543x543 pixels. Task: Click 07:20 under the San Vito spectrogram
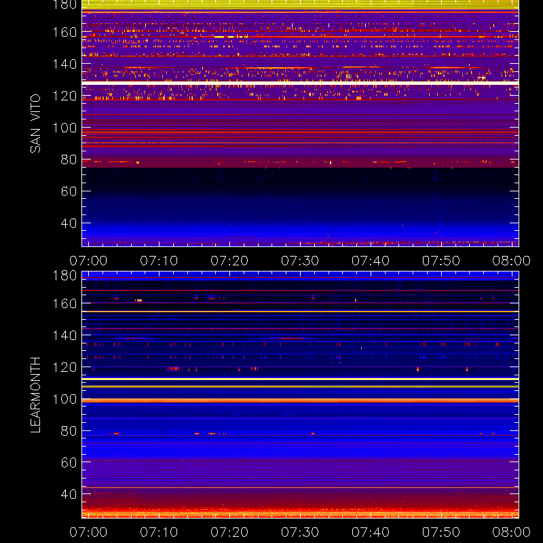229,261
